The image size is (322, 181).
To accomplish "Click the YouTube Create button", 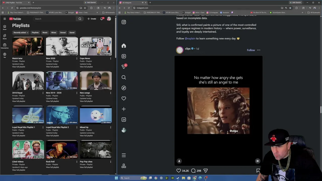I will 92,19.
